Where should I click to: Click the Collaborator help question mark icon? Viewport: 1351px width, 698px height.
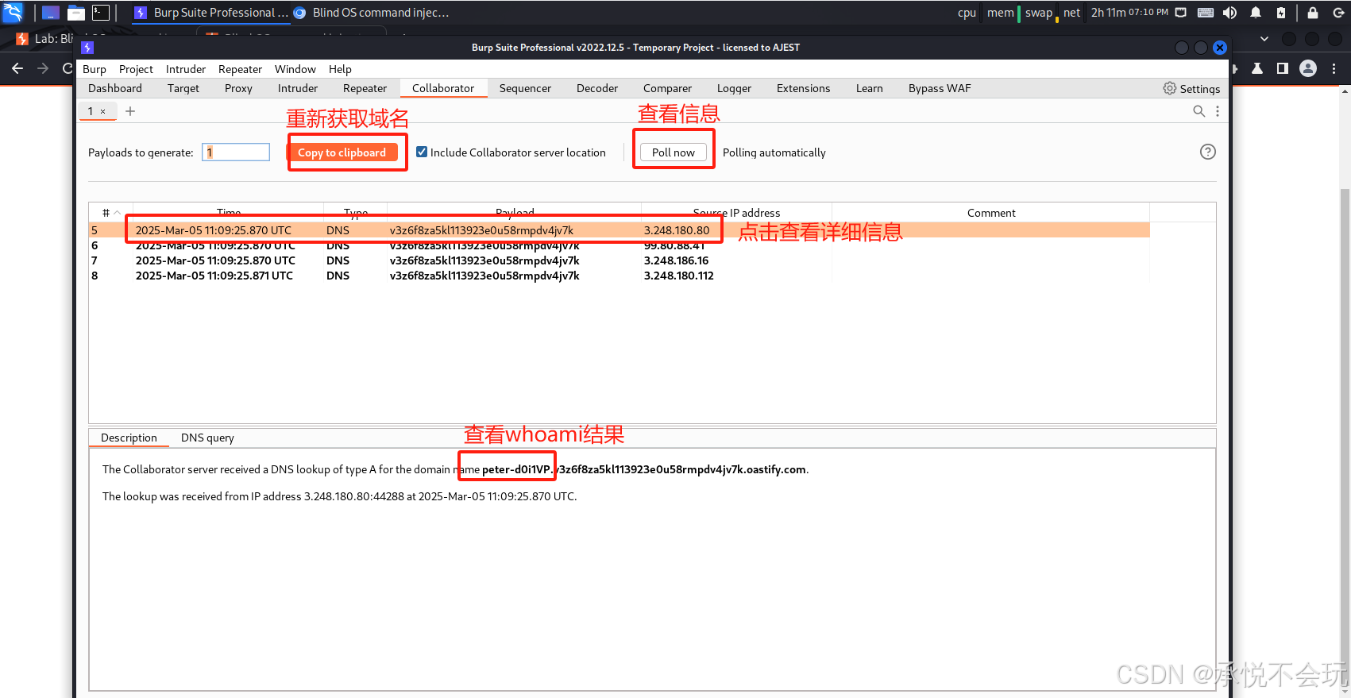pos(1208,152)
